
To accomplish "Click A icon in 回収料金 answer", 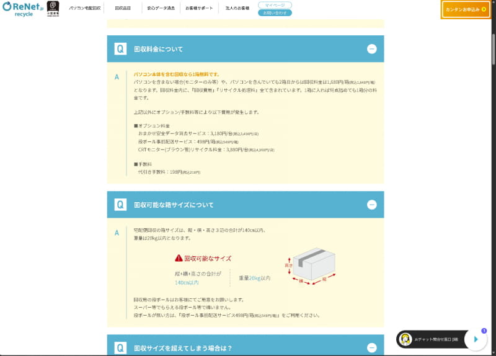I will point(117,77).
